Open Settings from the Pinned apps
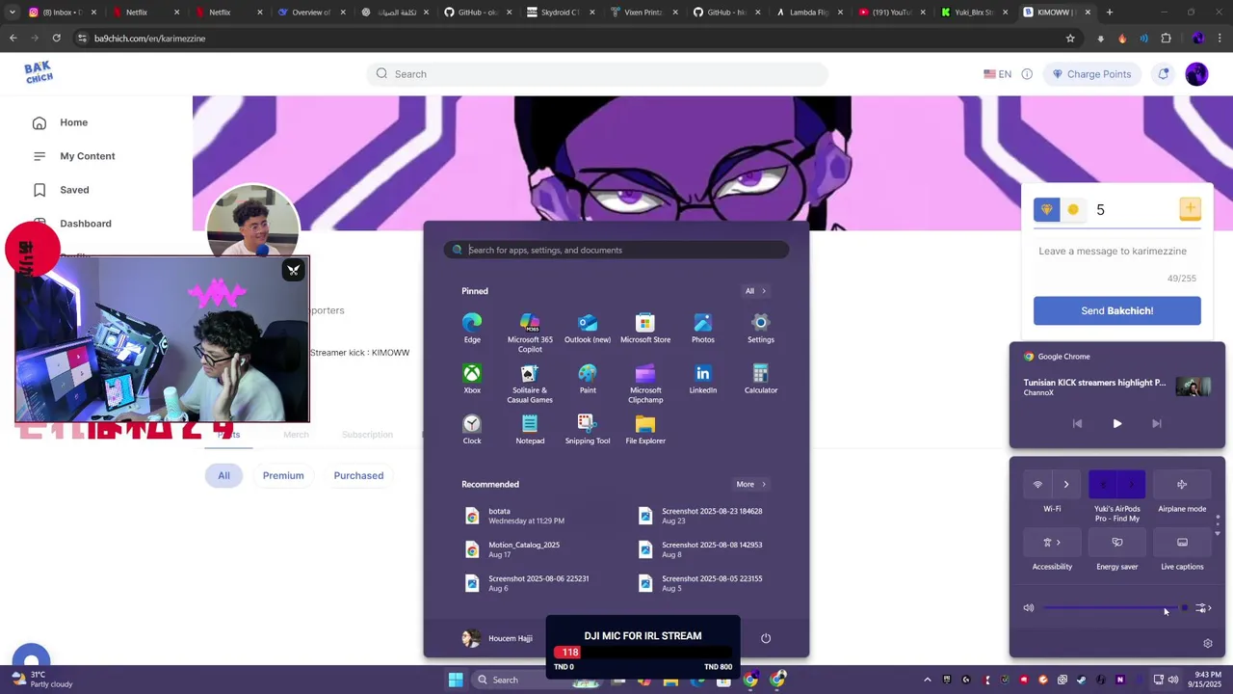1233x694 pixels. click(761, 328)
